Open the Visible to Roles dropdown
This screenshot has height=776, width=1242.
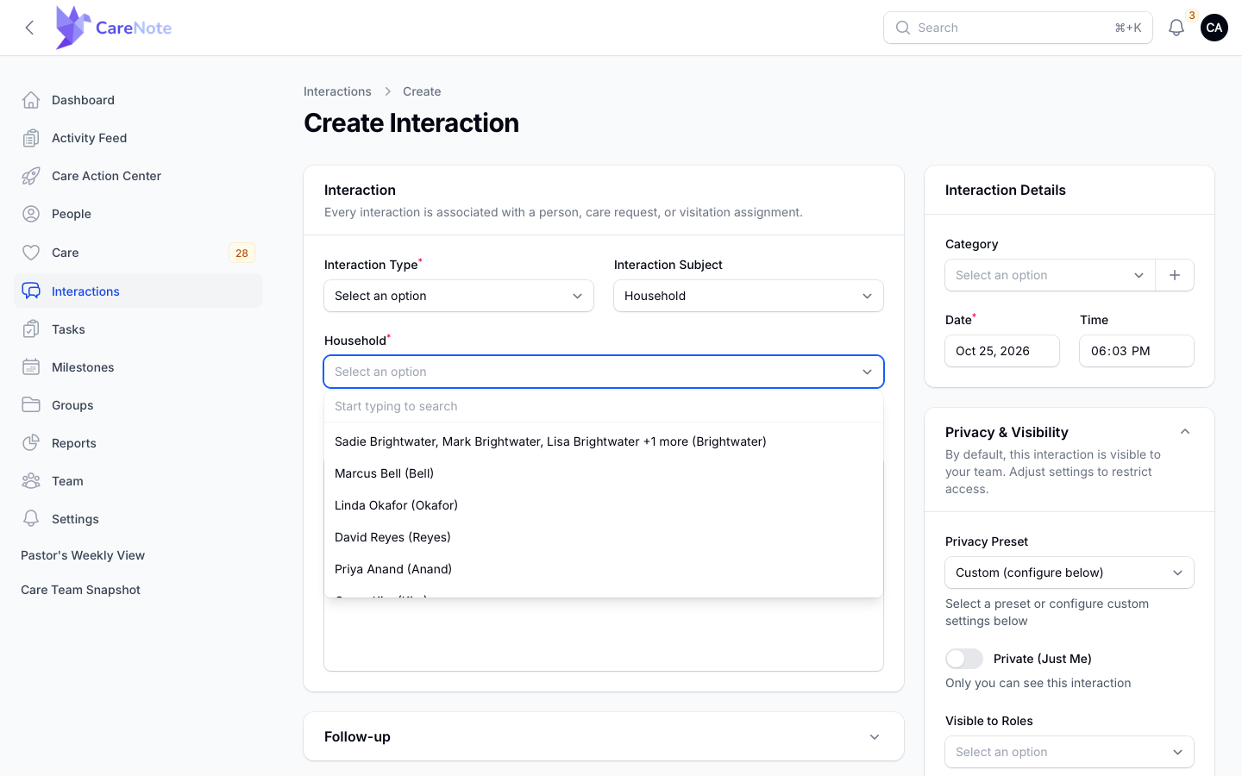point(1069,752)
